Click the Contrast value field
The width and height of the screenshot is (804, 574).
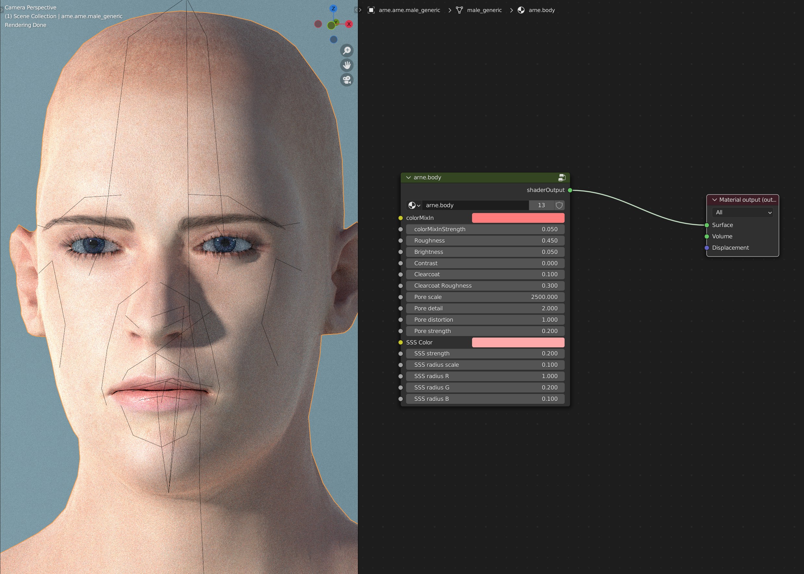point(485,263)
